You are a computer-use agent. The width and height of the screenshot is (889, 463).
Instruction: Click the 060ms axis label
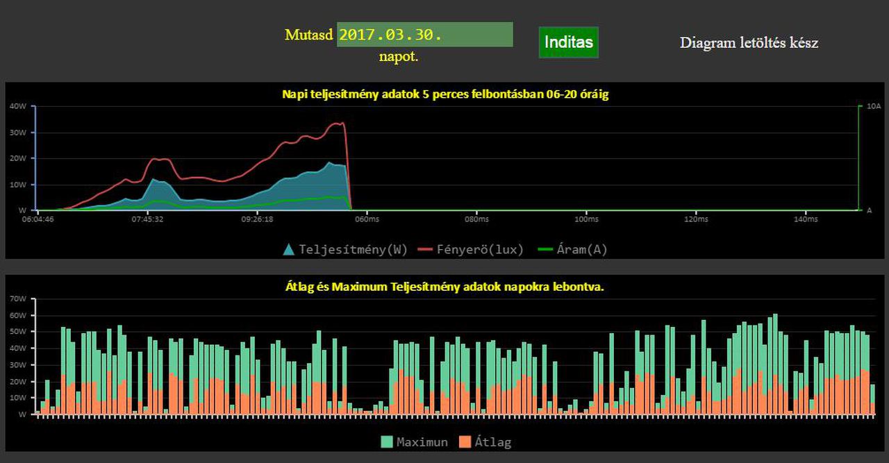pos(367,219)
